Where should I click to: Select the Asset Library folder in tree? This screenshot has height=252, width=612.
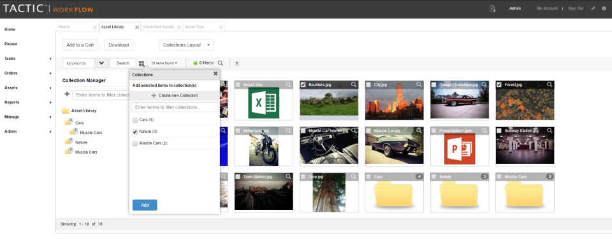coord(79,111)
